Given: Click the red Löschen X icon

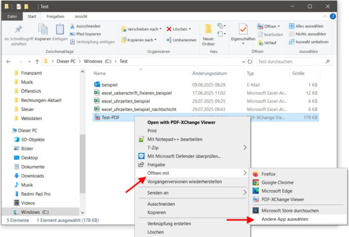Looking at the screenshot, I should click(x=169, y=29).
